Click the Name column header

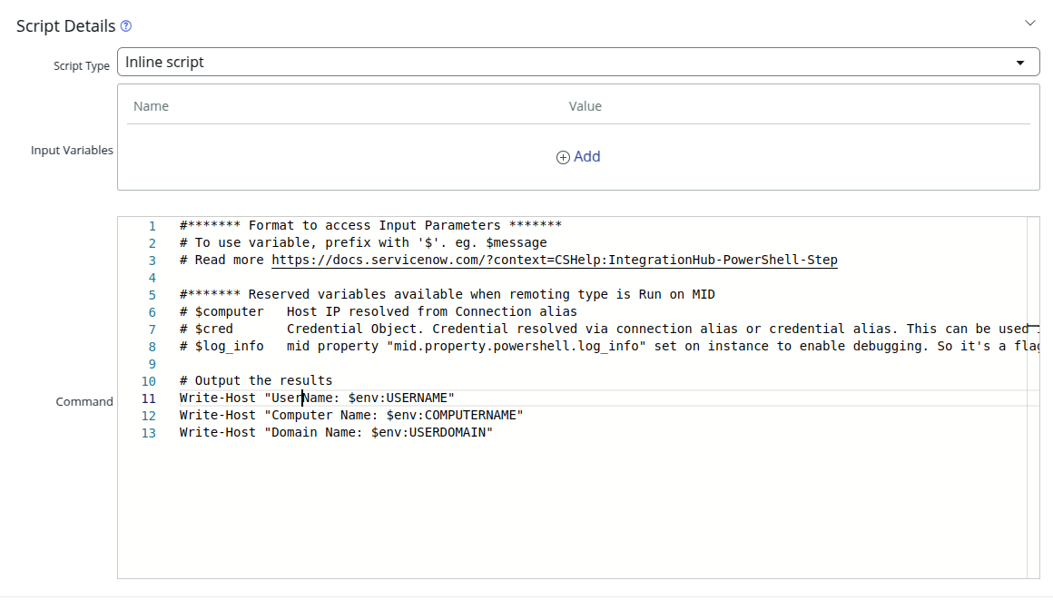[x=151, y=106]
